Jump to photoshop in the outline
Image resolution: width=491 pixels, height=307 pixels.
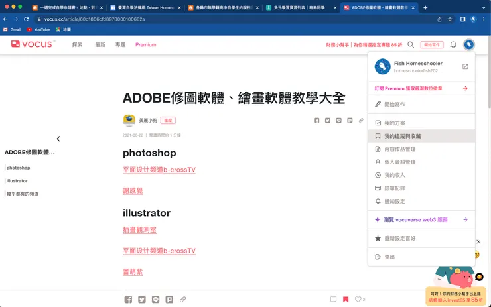pyautogui.click(x=18, y=168)
